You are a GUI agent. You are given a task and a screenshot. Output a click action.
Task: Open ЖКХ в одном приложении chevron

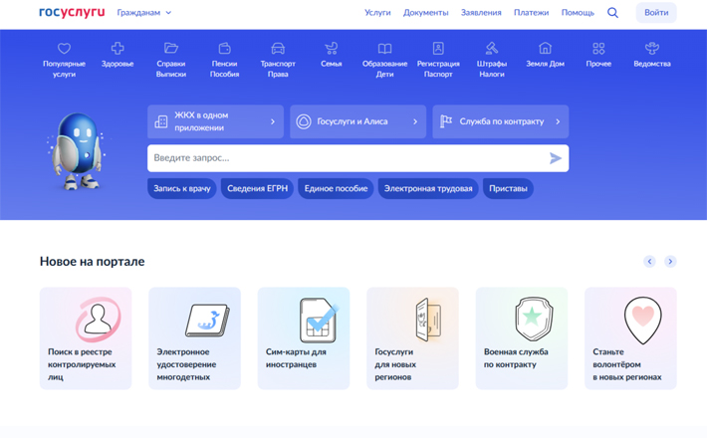(x=273, y=121)
